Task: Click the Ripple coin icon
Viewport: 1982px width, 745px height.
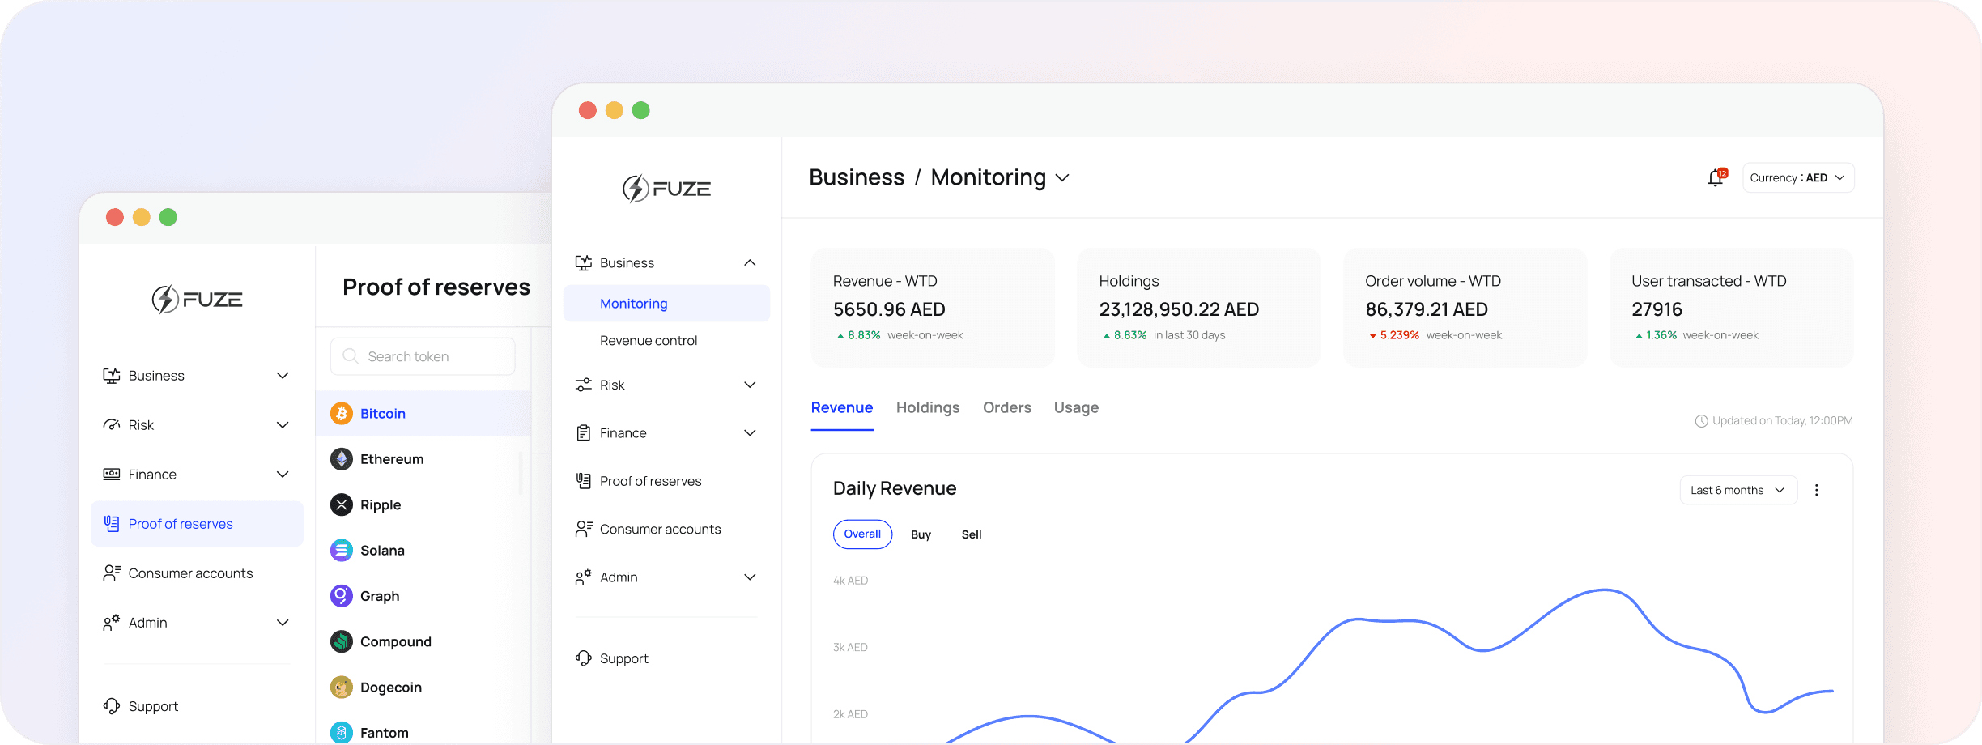Action: [342, 505]
